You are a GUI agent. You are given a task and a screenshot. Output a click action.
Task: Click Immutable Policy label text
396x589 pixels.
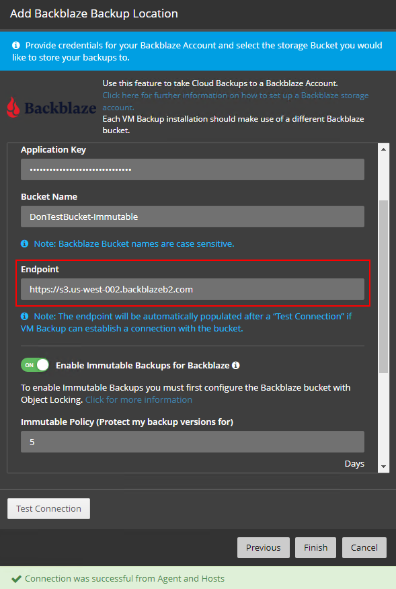coord(127,422)
